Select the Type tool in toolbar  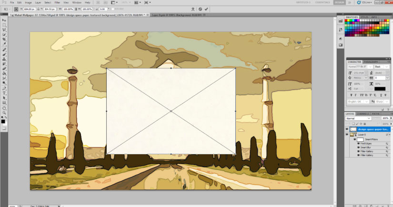[x=4, y=93]
